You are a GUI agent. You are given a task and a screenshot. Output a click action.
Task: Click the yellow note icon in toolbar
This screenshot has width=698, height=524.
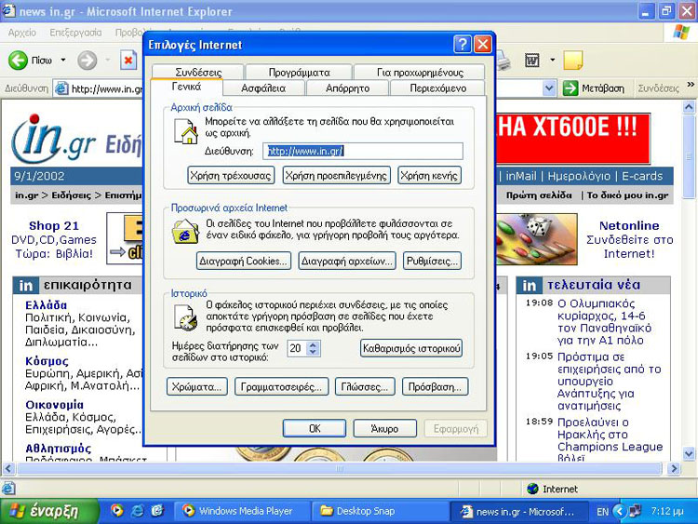573,60
